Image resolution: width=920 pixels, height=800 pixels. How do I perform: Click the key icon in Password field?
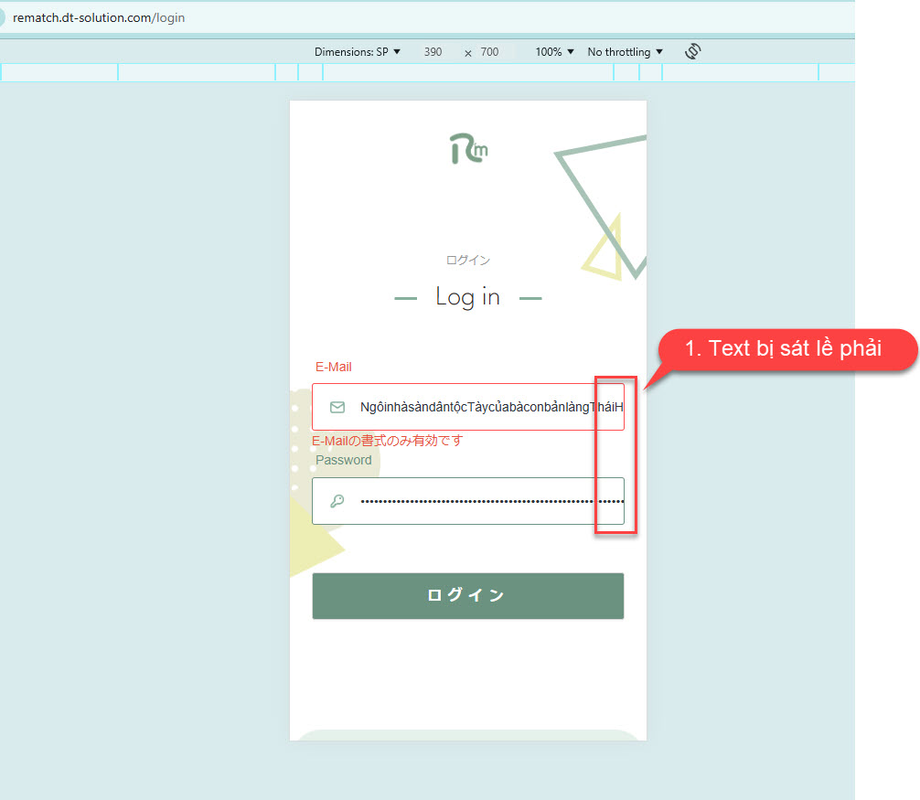337,501
